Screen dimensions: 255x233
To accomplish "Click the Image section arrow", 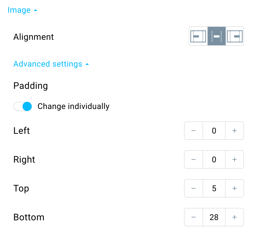I will click(x=35, y=10).
